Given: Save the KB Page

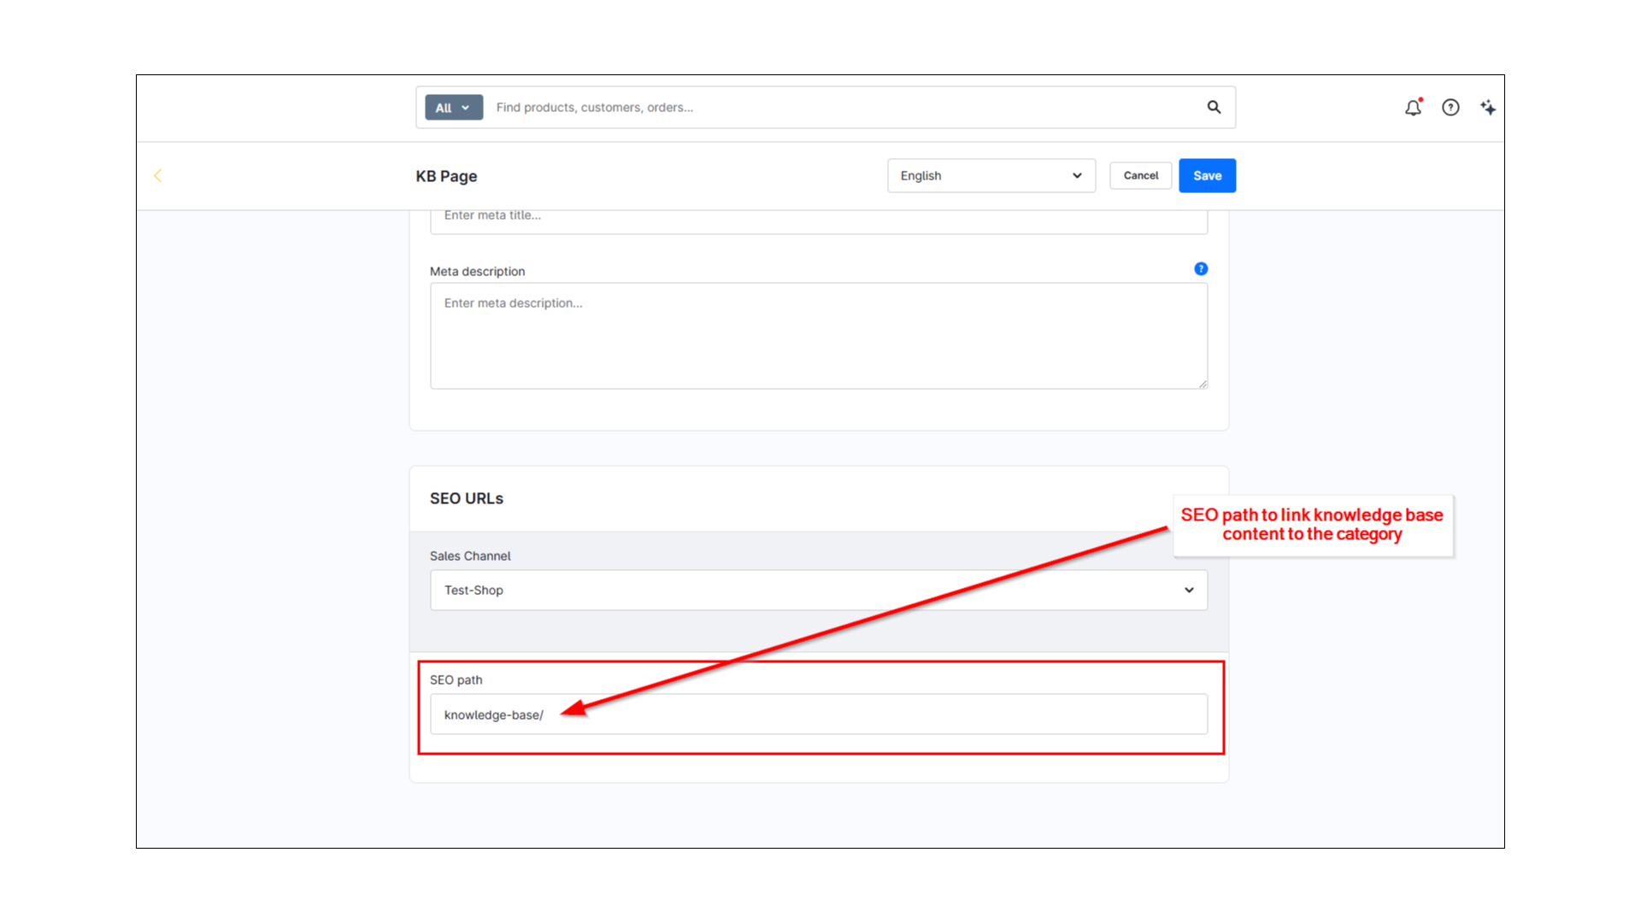Looking at the screenshot, I should click(1207, 176).
